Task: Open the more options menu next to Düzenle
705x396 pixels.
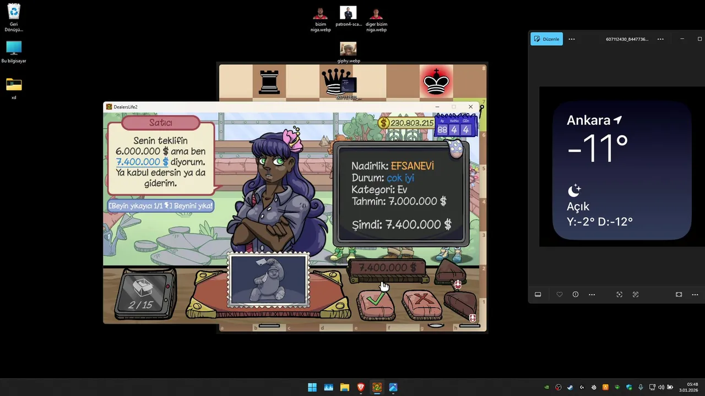Action: pyautogui.click(x=572, y=39)
